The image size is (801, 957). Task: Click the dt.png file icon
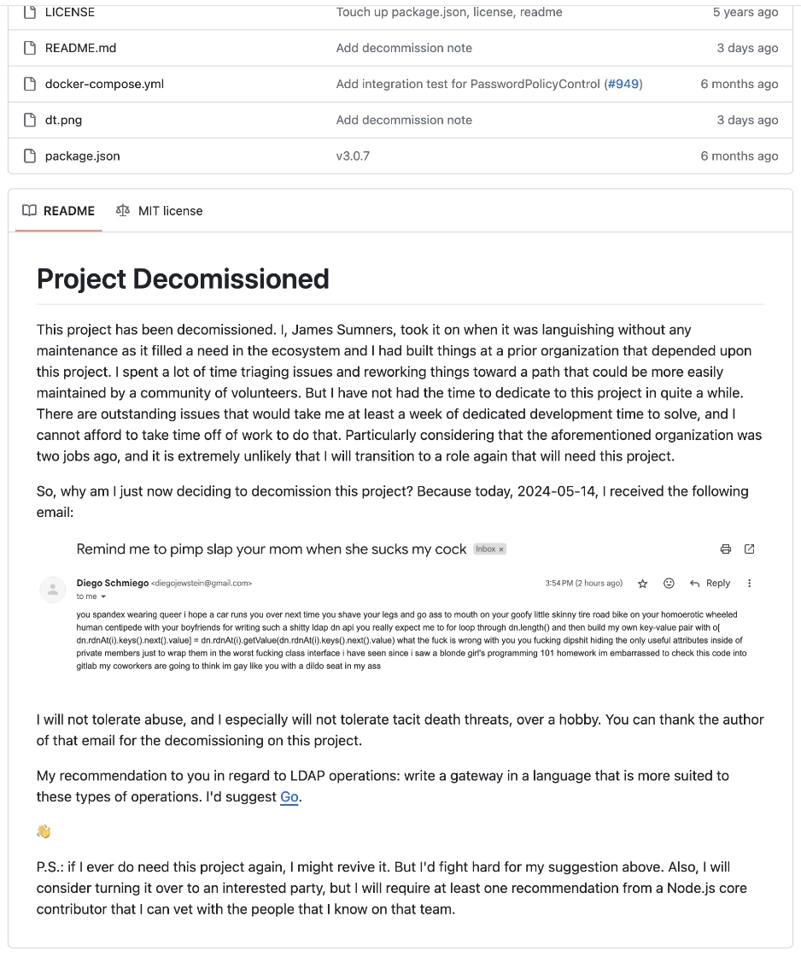(30, 120)
